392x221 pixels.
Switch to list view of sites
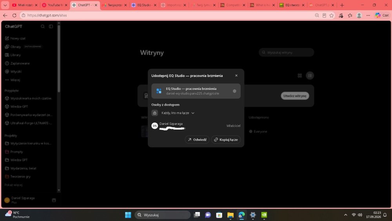[x=310, y=76]
